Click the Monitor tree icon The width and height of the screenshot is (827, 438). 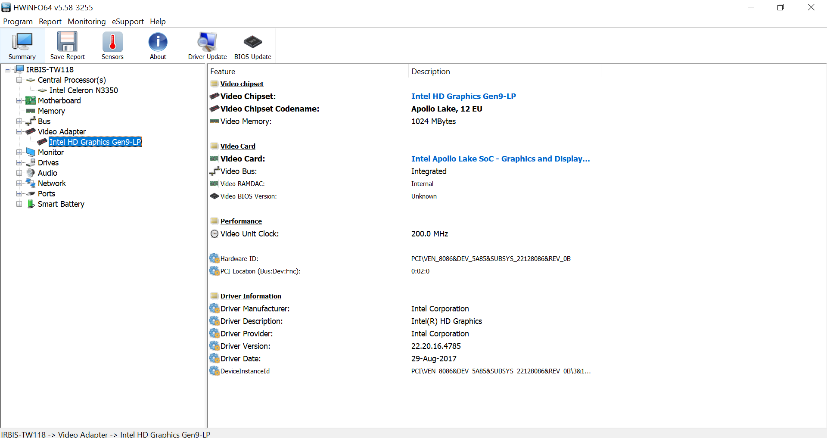(31, 152)
